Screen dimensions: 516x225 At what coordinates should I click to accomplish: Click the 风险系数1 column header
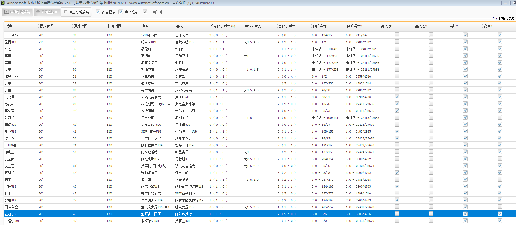click(320, 26)
